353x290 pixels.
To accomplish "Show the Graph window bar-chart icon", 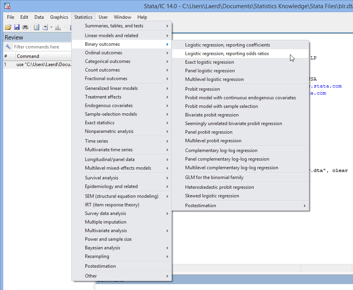I will coord(58,27).
